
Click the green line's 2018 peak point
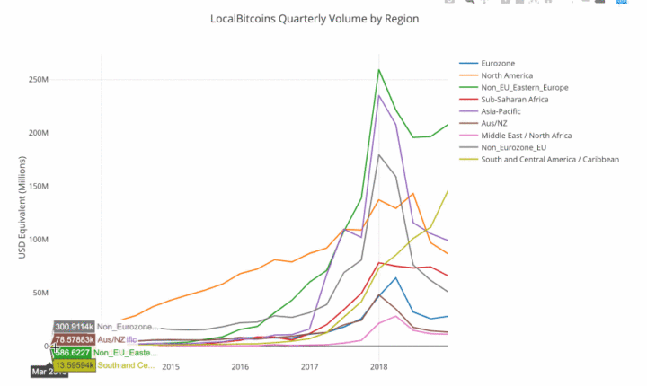pos(379,70)
